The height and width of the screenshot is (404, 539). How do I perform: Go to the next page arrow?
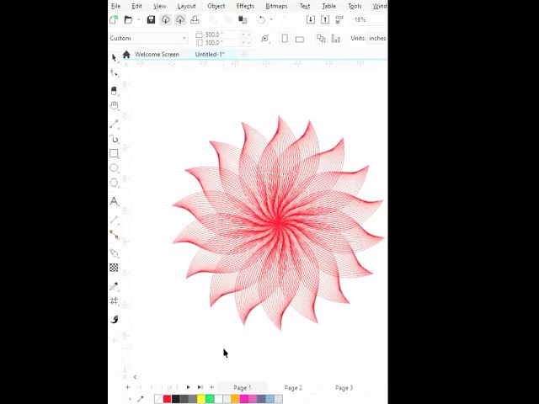click(188, 387)
